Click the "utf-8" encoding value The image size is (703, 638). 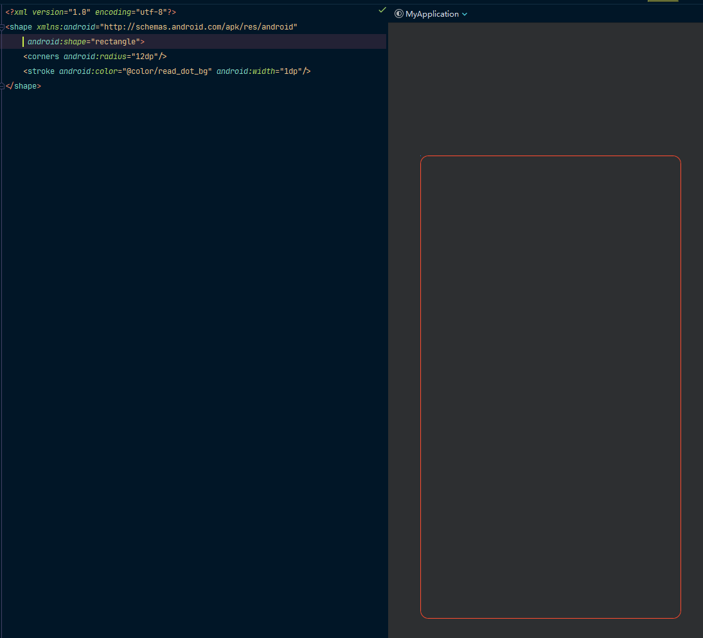(150, 12)
